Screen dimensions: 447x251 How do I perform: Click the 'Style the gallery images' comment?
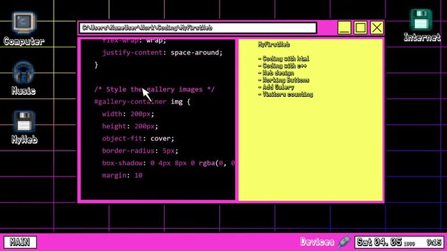pos(155,89)
